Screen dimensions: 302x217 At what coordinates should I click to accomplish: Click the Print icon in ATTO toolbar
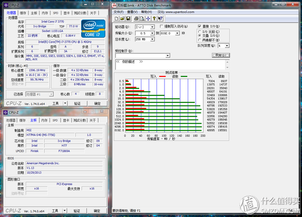click(136, 19)
